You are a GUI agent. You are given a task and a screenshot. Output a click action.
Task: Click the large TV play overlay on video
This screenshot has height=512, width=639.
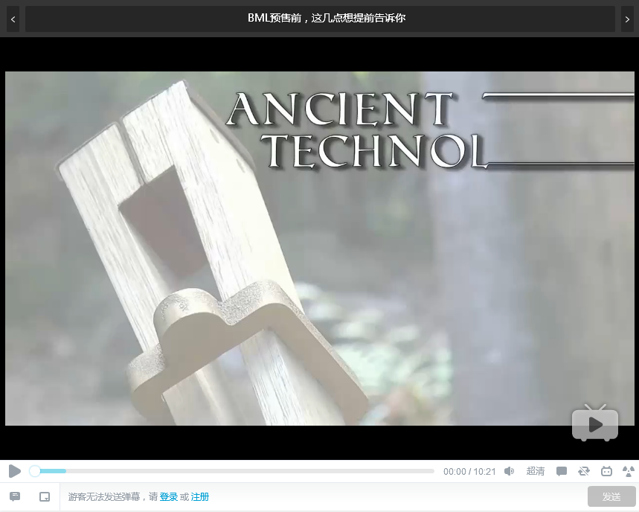[x=595, y=423]
